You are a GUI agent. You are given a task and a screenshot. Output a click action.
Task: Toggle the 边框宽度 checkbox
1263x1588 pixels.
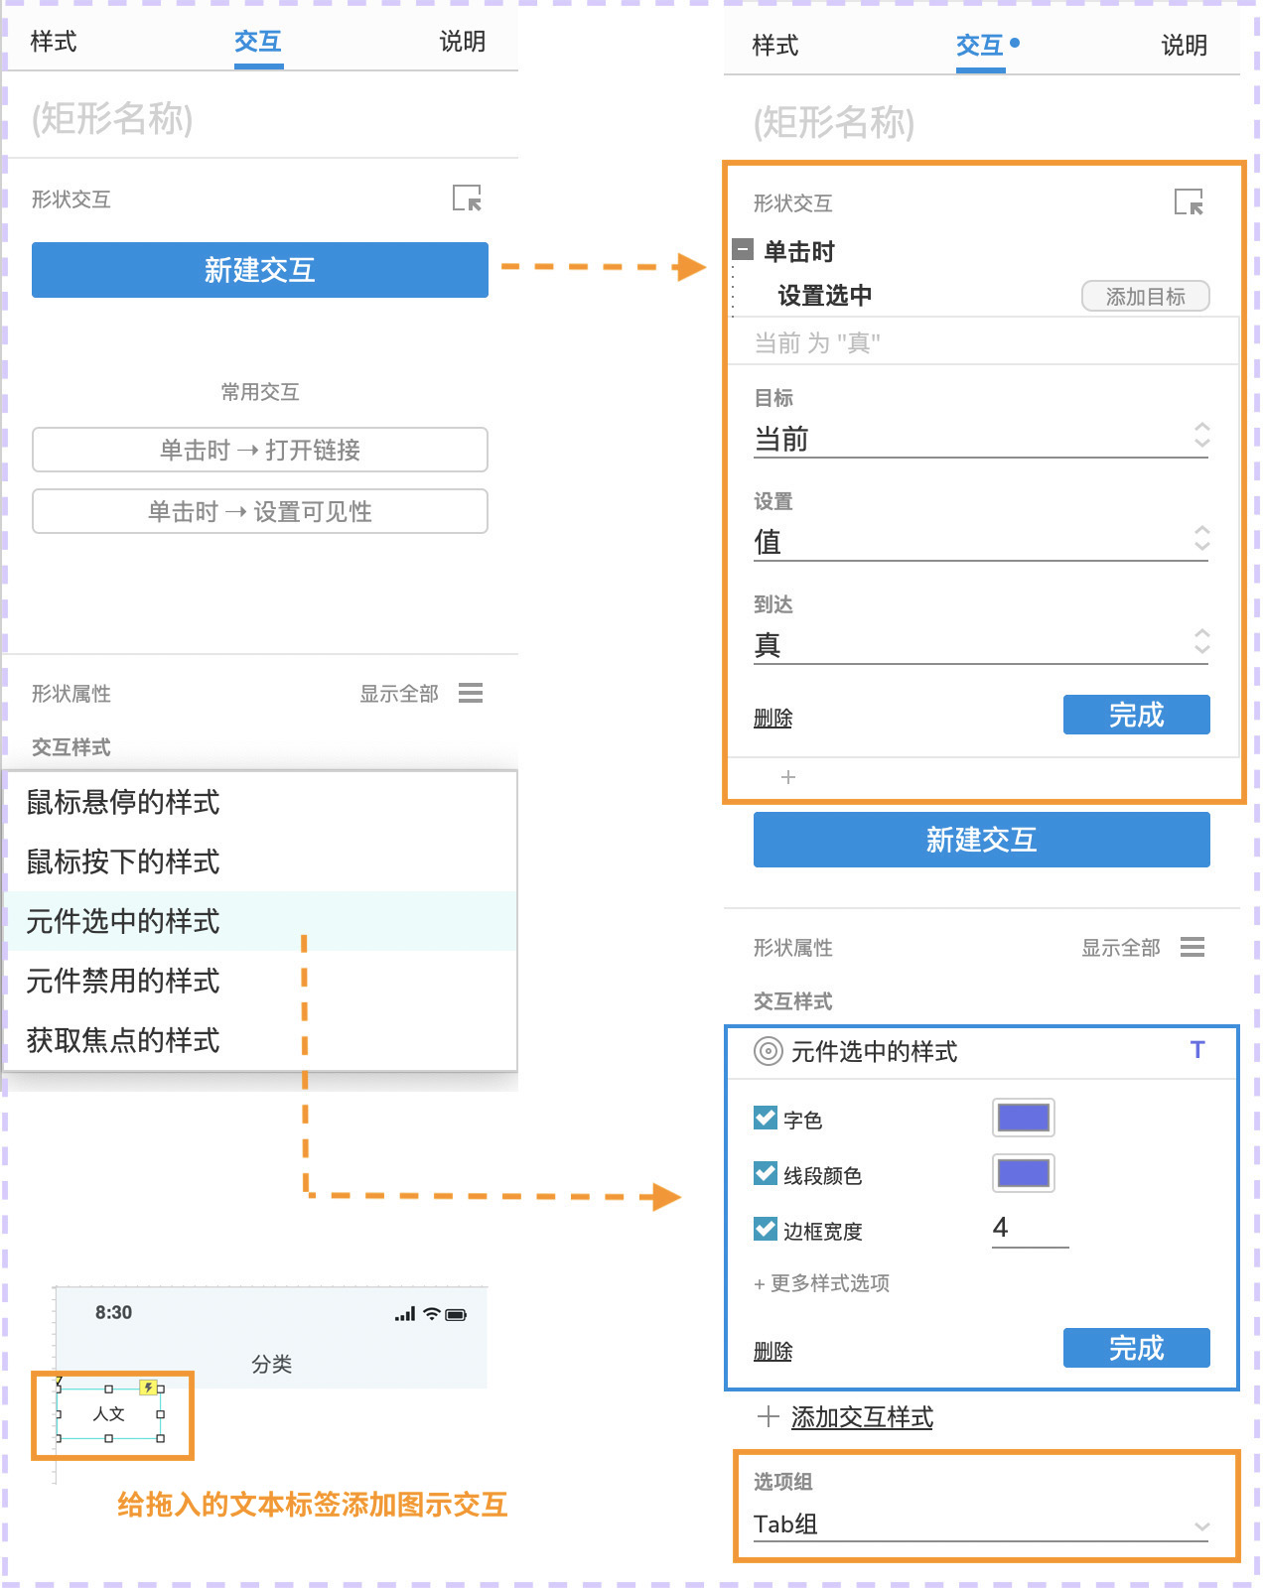766,1230
